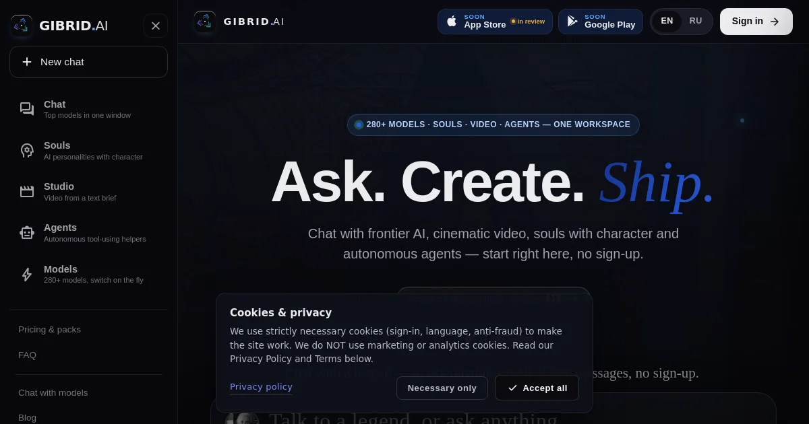Open Agents autonomous helpers
Screen dimensions: 809x424
88,233
